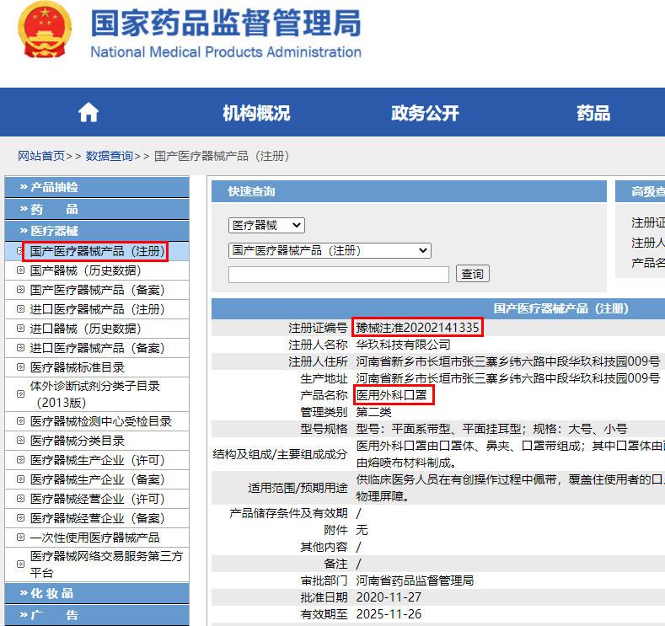
Task: Click product name 医用外科口罩
Action: [x=391, y=395]
